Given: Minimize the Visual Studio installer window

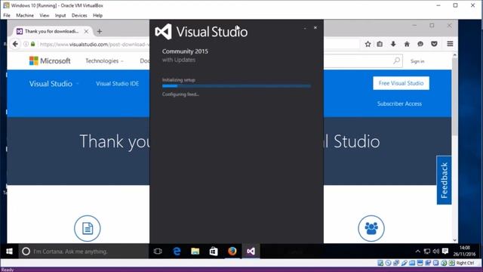Looking at the screenshot, I should (x=305, y=28).
